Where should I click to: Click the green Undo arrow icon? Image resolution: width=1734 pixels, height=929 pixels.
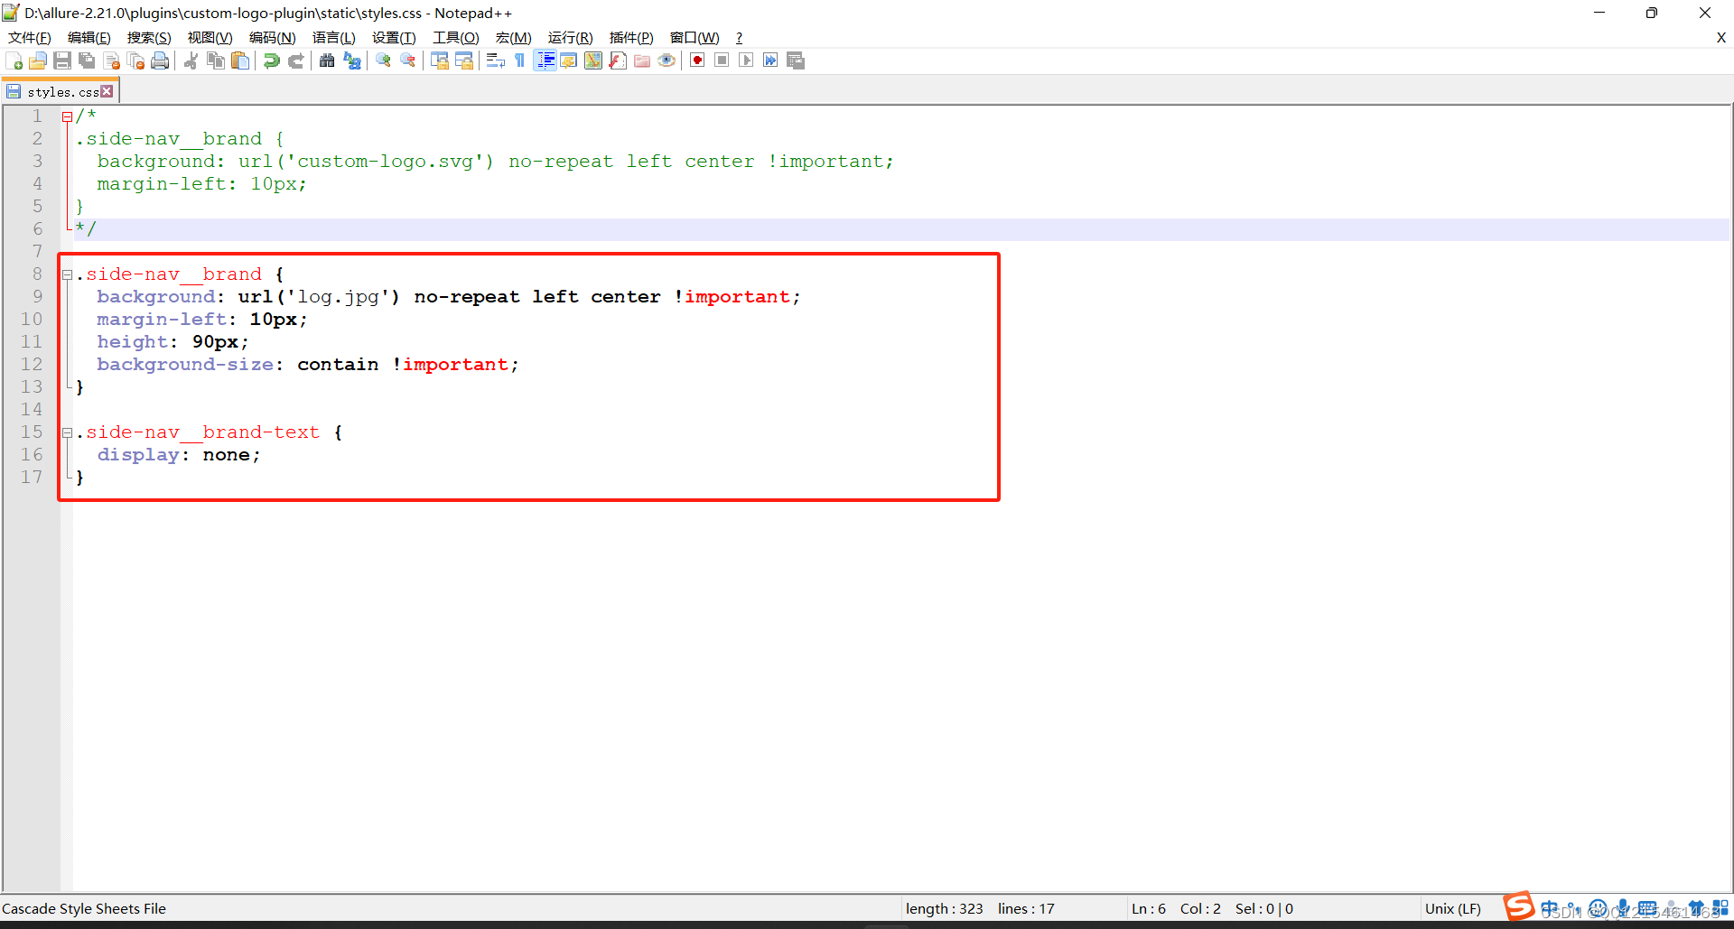tap(272, 60)
